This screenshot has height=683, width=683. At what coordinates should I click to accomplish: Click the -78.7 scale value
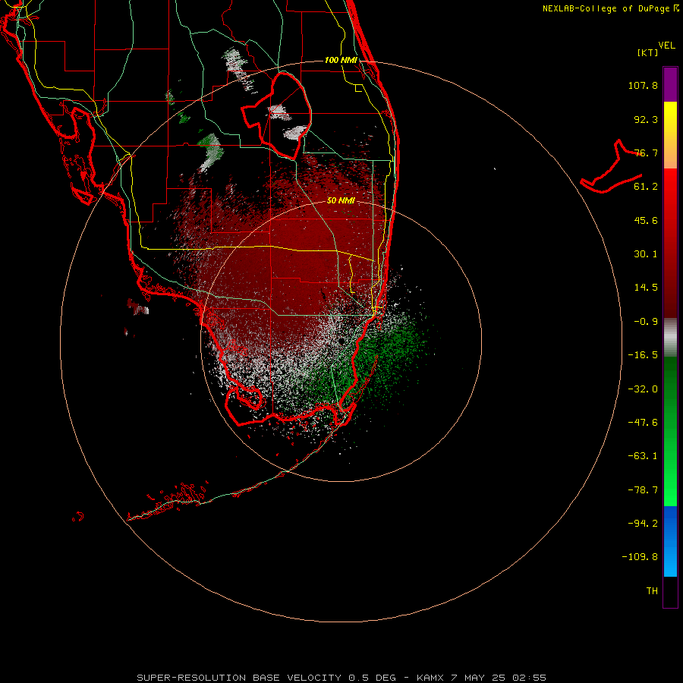click(643, 490)
